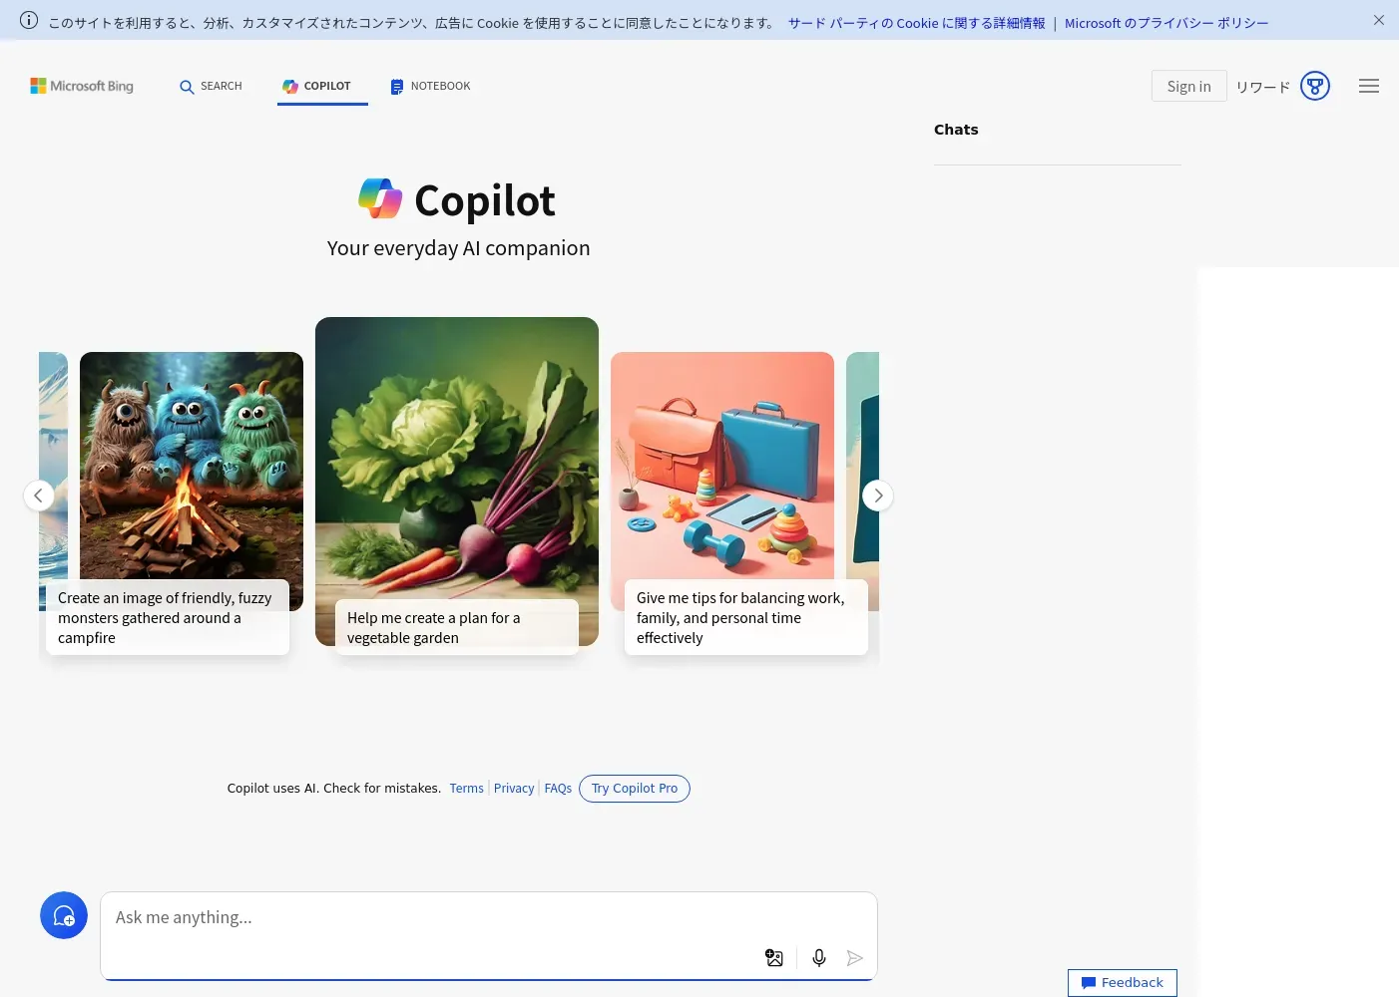This screenshot has height=997, width=1399.
Task: Click 'Give me tips for balancing work' caption
Action: tap(746, 618)
